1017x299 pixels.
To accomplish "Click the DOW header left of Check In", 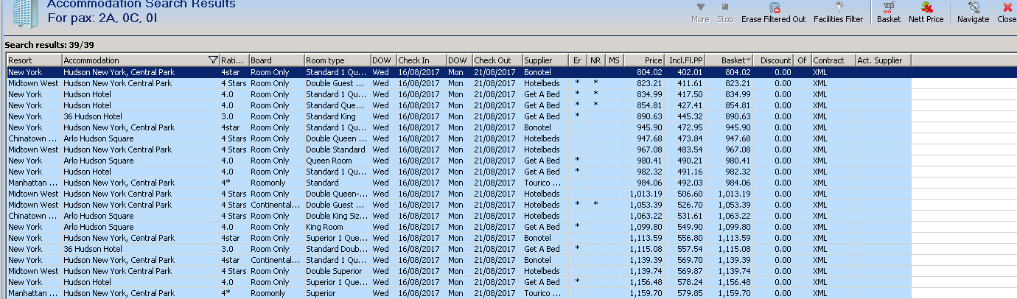I will 383,60.
